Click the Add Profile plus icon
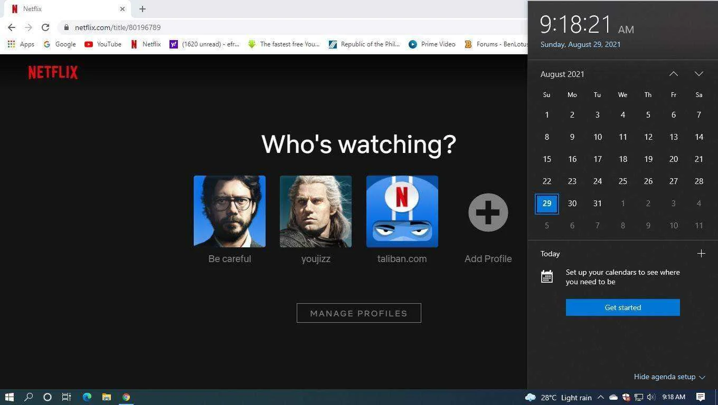718x405 pixels. pyautogui.click(x=488, y=213)
